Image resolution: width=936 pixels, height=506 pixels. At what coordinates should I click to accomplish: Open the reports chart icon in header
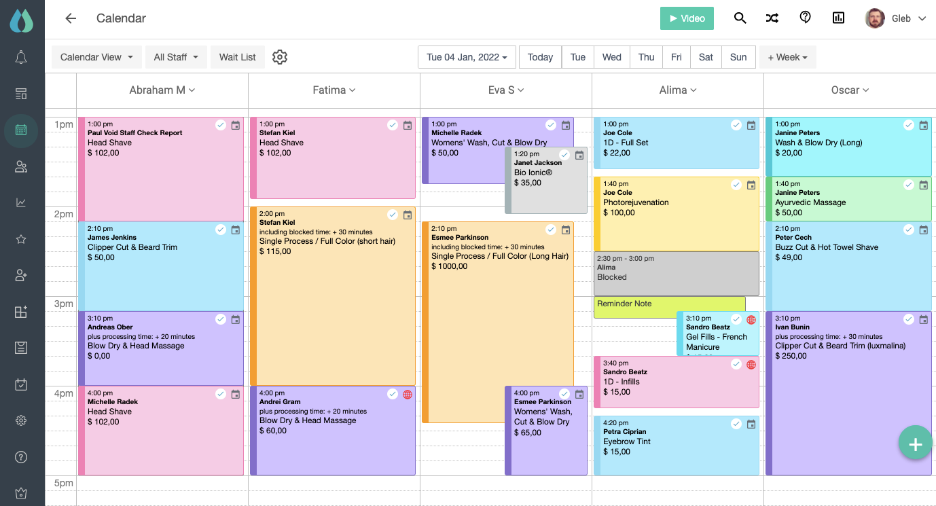pyautogui.click(x=838, y=18)
